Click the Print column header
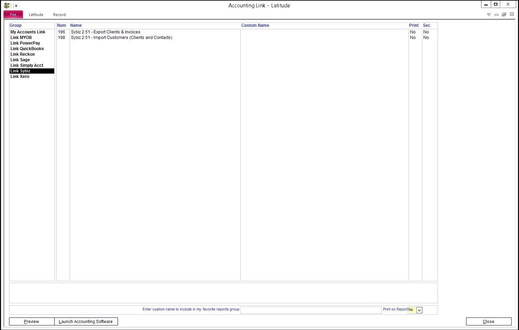 (x=414, y=25)
